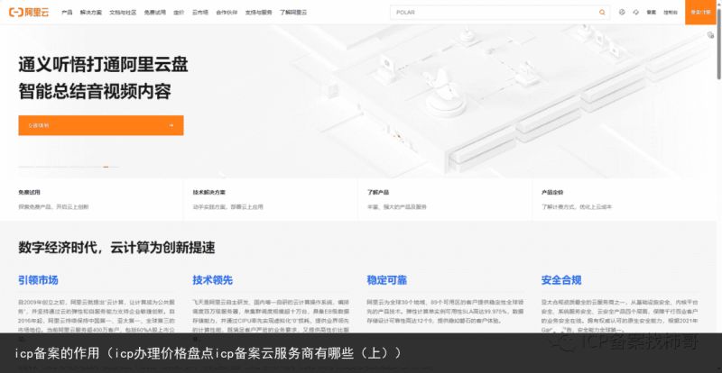Screen dimensions: 722x373
Task: Open the 解决方案 menu
Action: [x=91, y=13]
